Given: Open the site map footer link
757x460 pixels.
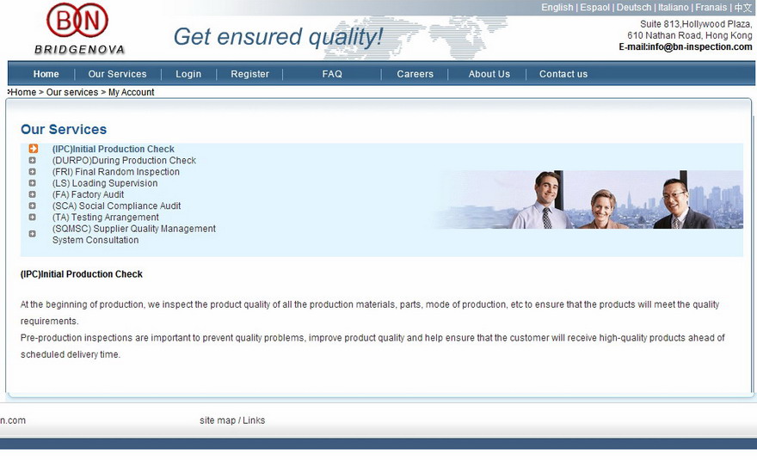Looking at the screenshot, I should [x=218, y=420].
